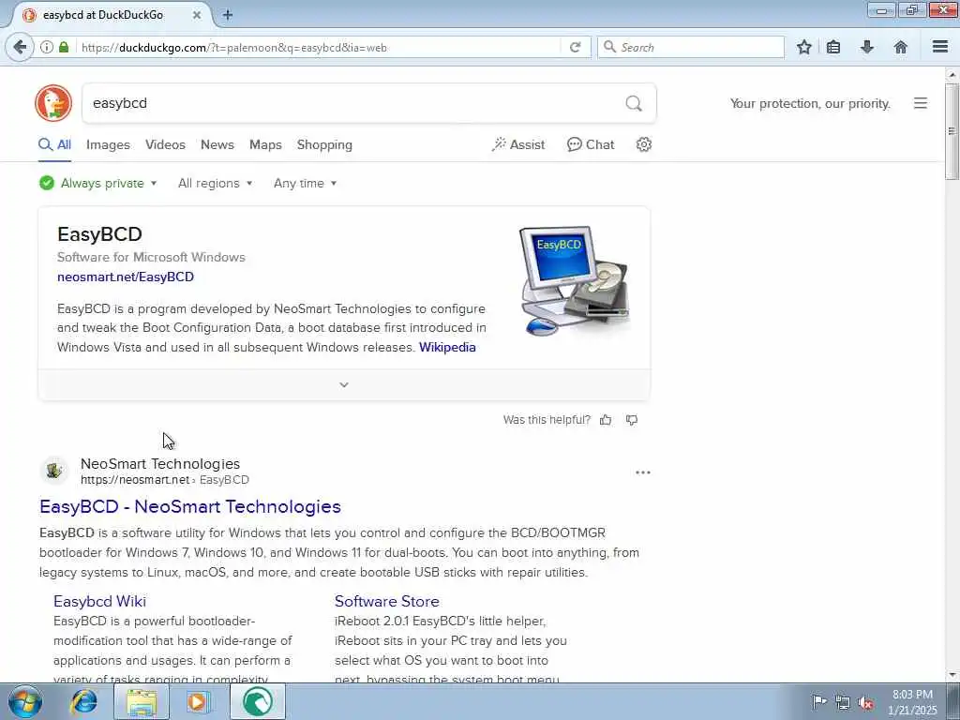
Task: Open the search settings gear icon
Action: [643, 144]
